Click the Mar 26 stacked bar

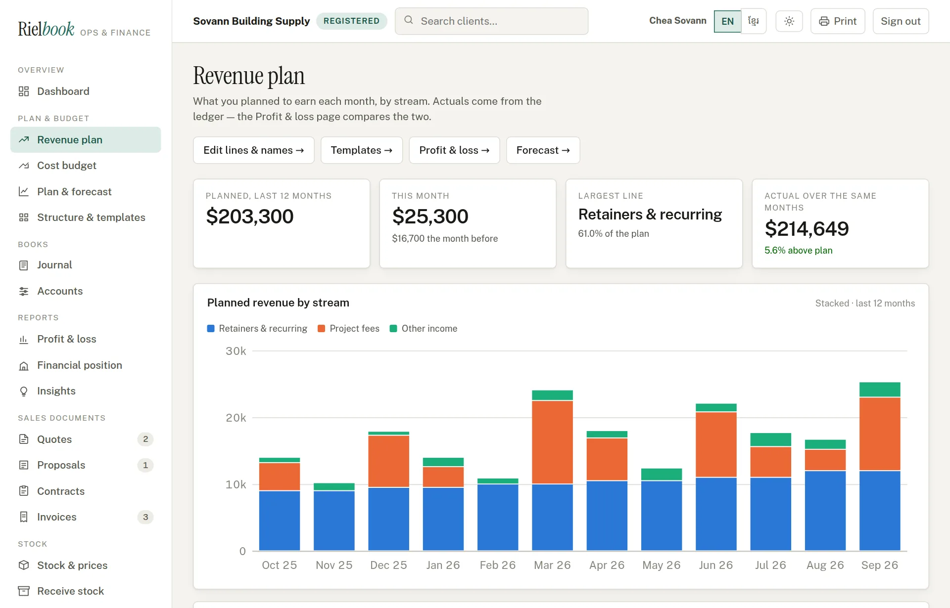point(552,470)
